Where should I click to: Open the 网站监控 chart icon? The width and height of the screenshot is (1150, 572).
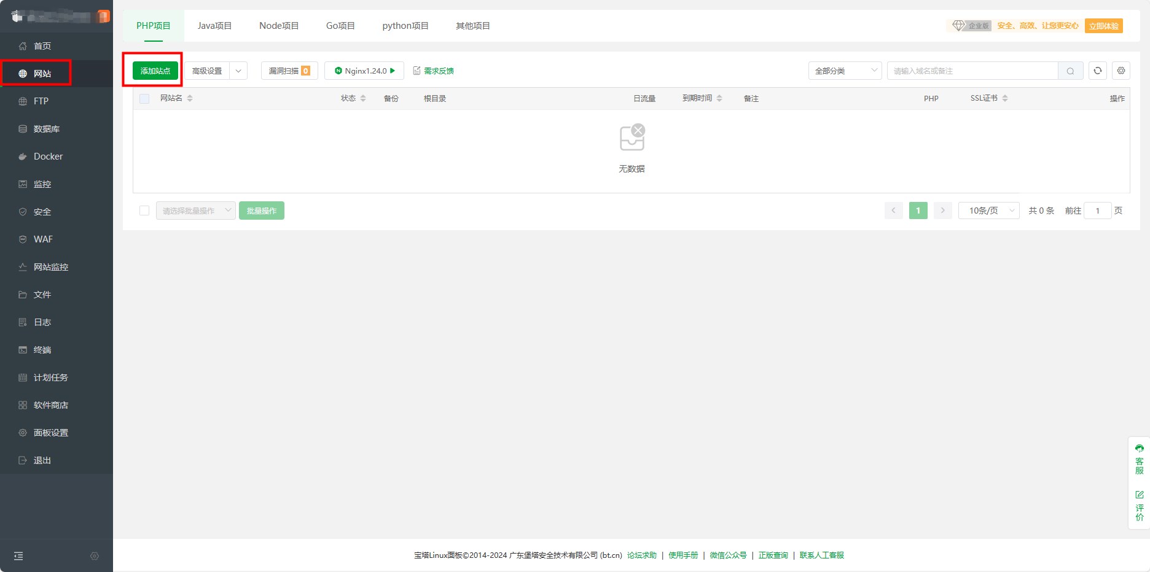point(23,267)
